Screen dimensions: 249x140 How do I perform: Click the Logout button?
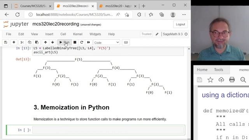tap(181, 24)
